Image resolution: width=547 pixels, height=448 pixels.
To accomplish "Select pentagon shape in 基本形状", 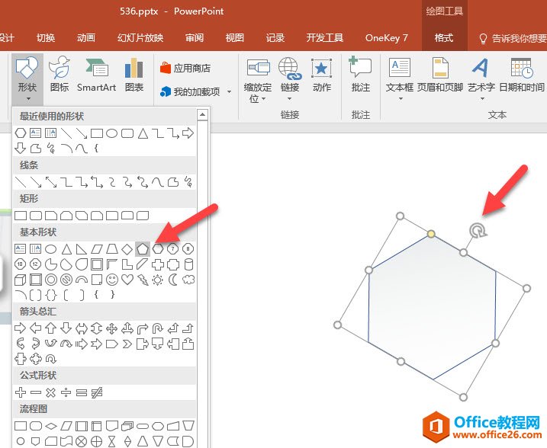I will (143, 248).
